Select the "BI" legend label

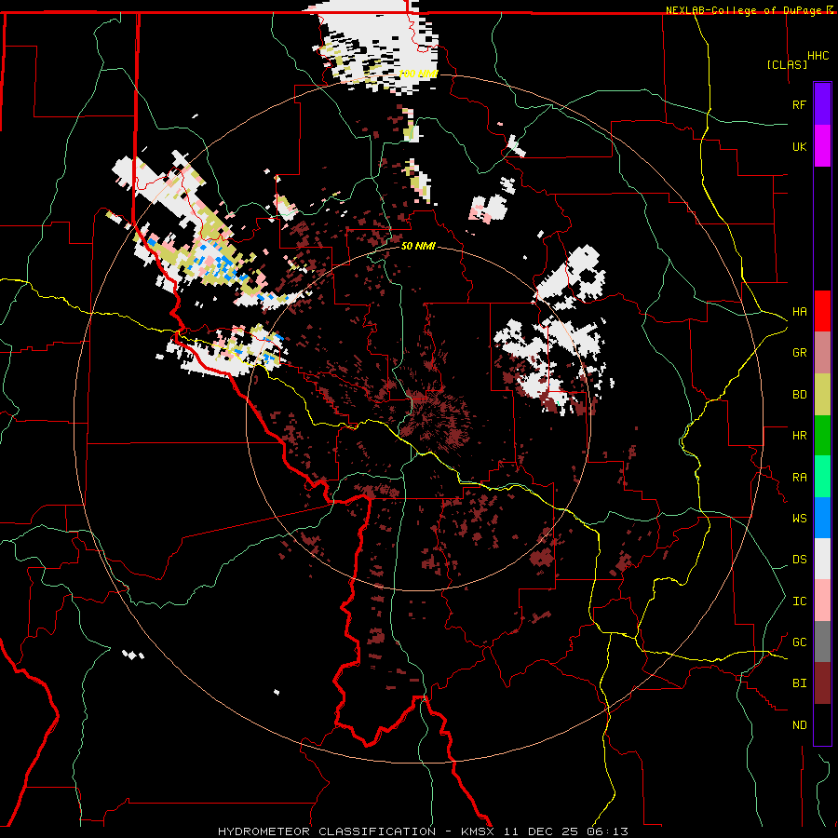799,683
